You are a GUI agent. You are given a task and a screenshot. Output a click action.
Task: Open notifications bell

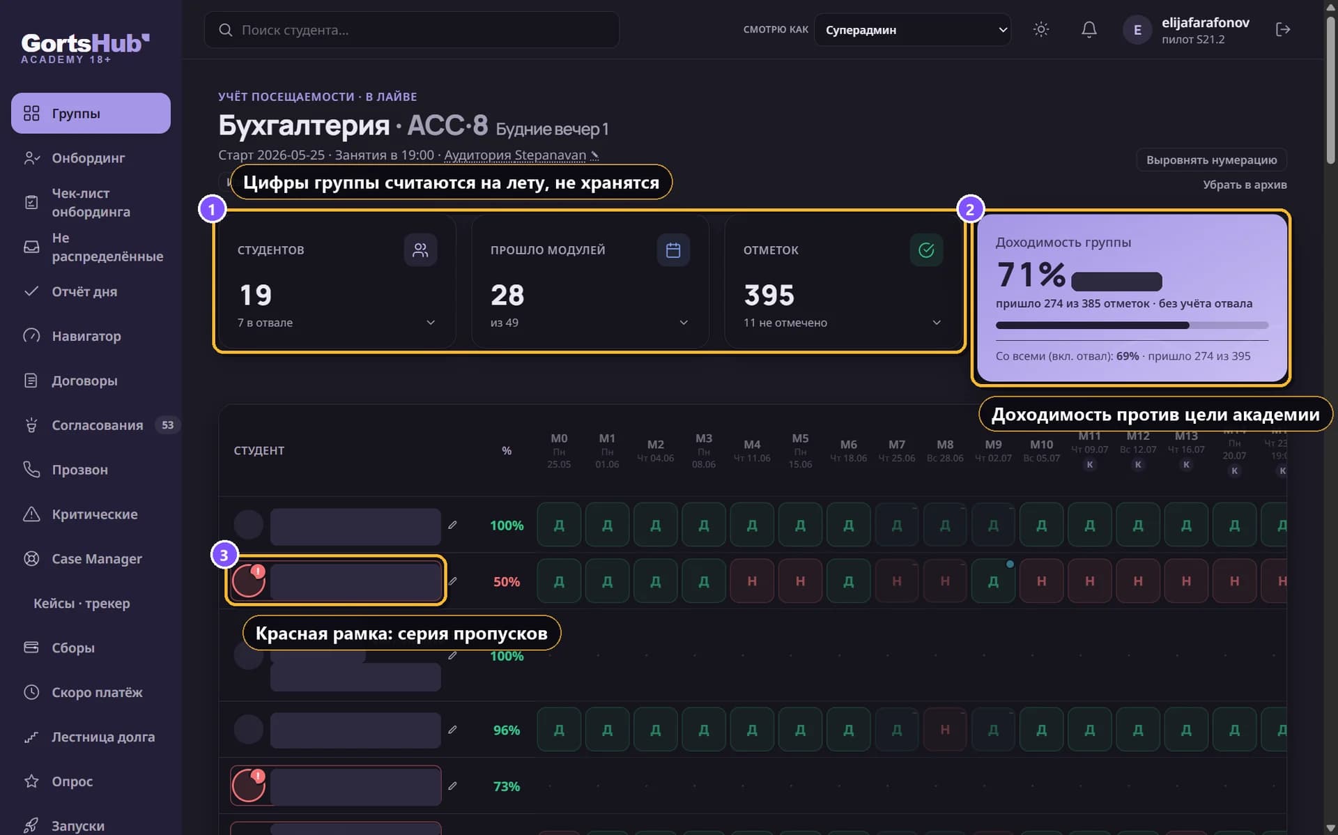(x=1089, y=29)
